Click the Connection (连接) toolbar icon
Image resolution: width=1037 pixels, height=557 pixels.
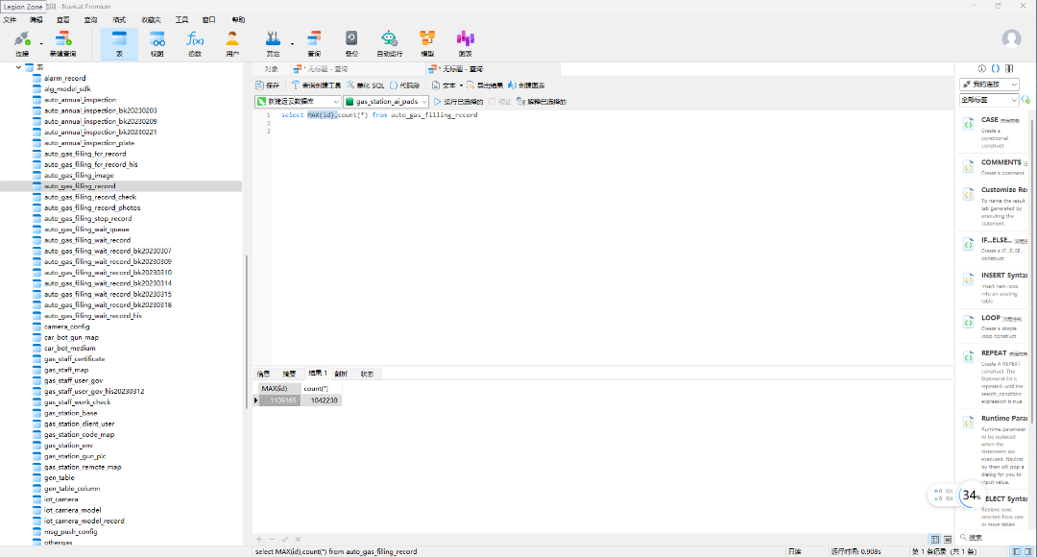coord(21,42)
